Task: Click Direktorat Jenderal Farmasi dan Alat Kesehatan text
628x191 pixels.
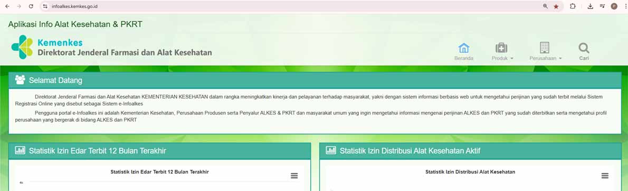Action: [125, 53]
